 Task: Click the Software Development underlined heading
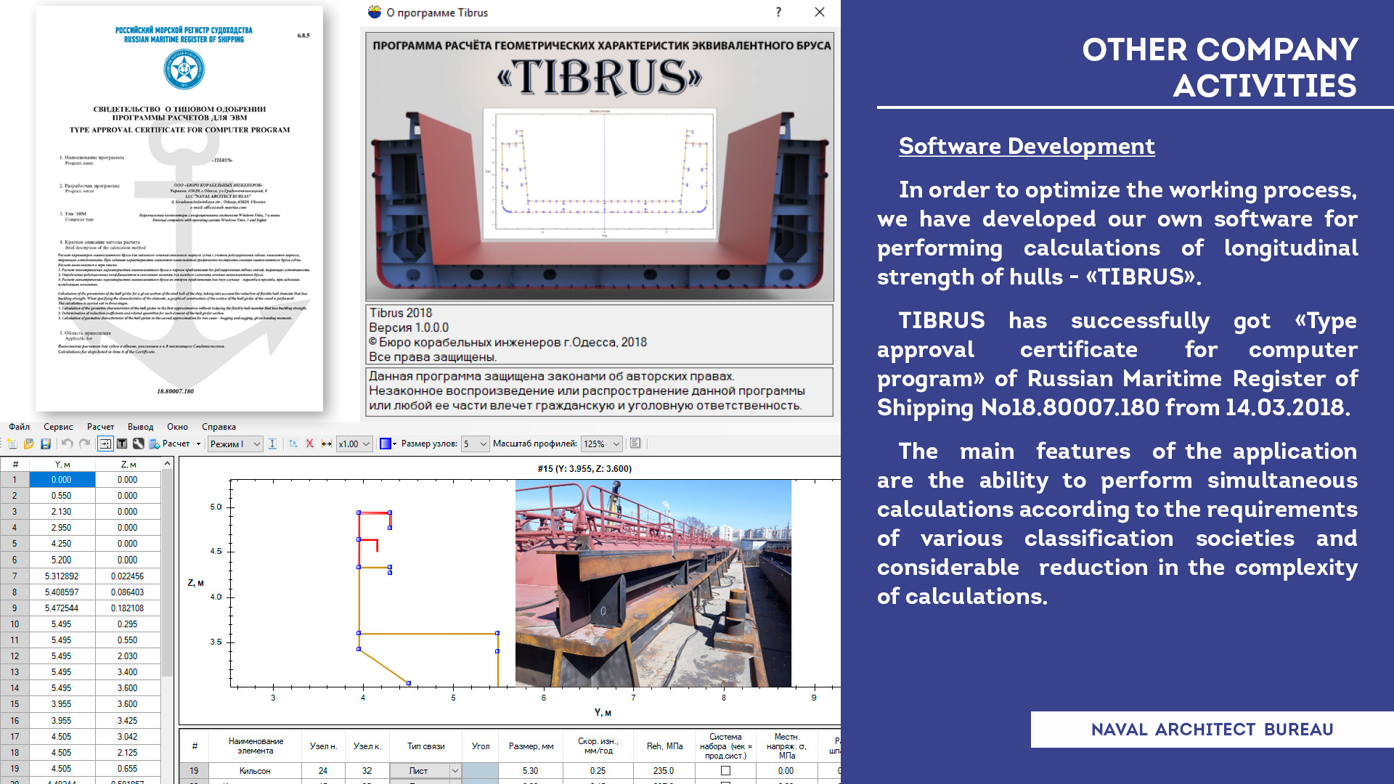(1027, 147)
